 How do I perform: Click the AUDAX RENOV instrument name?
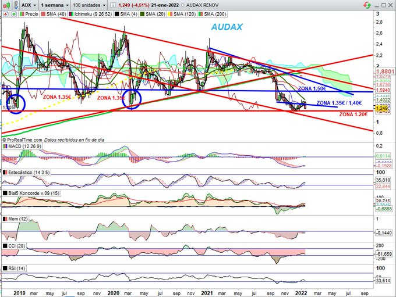coord(202,5)
